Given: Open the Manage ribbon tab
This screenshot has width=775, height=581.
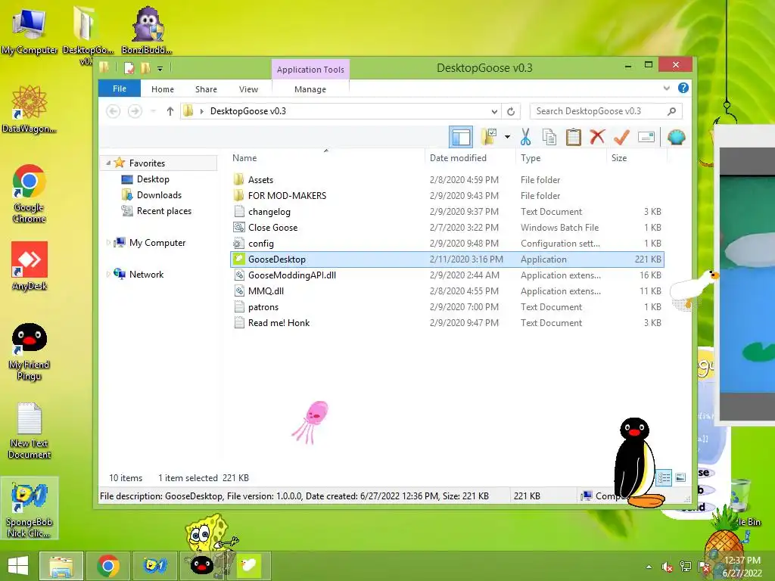Looking at the screenshot, I should (310, 89).
